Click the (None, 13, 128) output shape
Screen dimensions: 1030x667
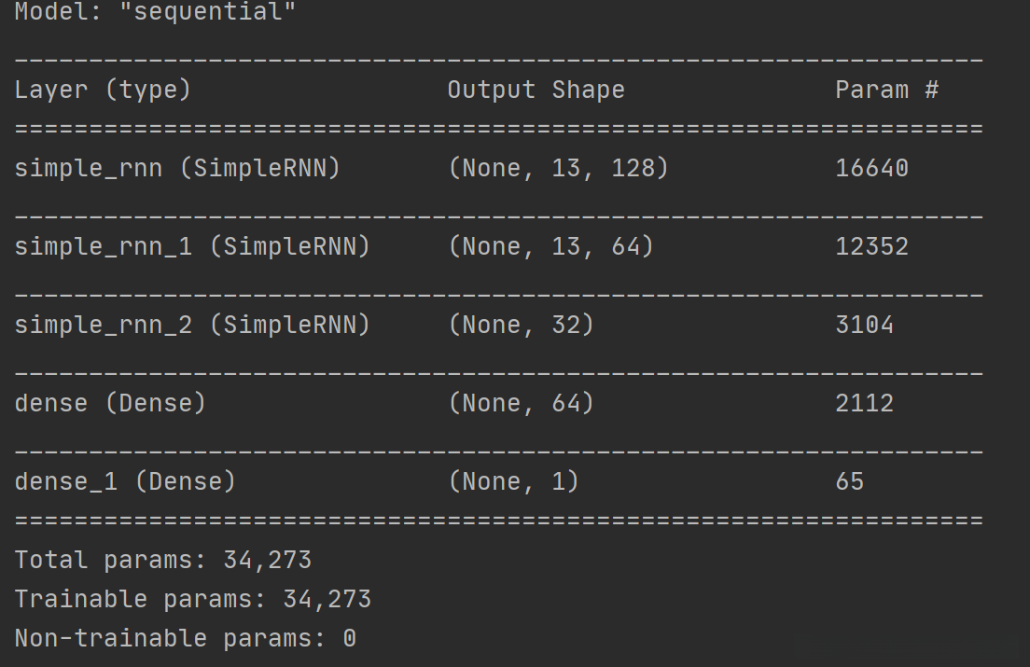pos(558,169)
